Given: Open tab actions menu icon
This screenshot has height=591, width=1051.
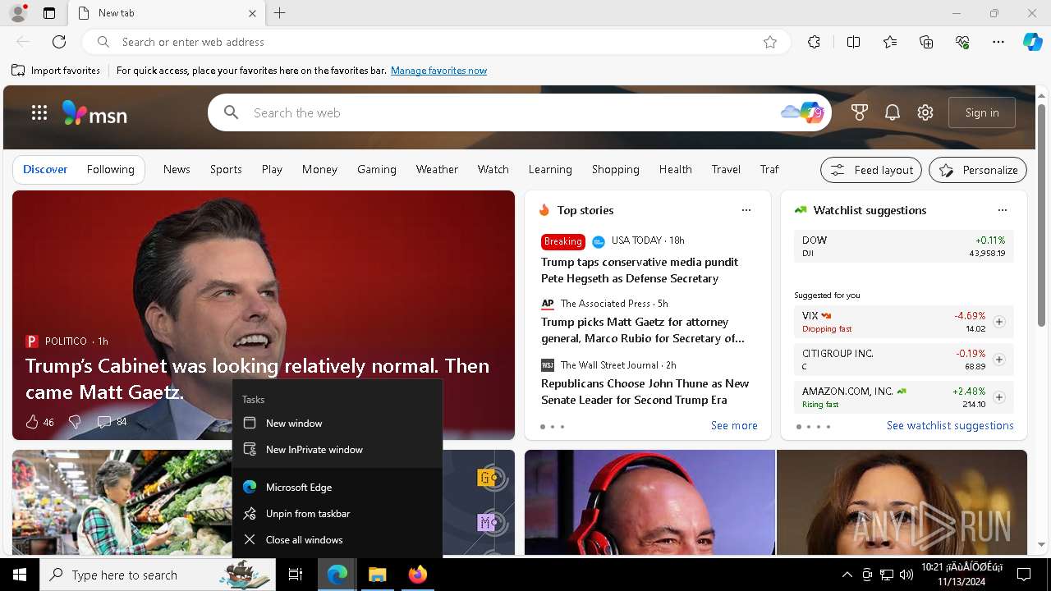Looking at the screenshot, I should tap(49, 13).
